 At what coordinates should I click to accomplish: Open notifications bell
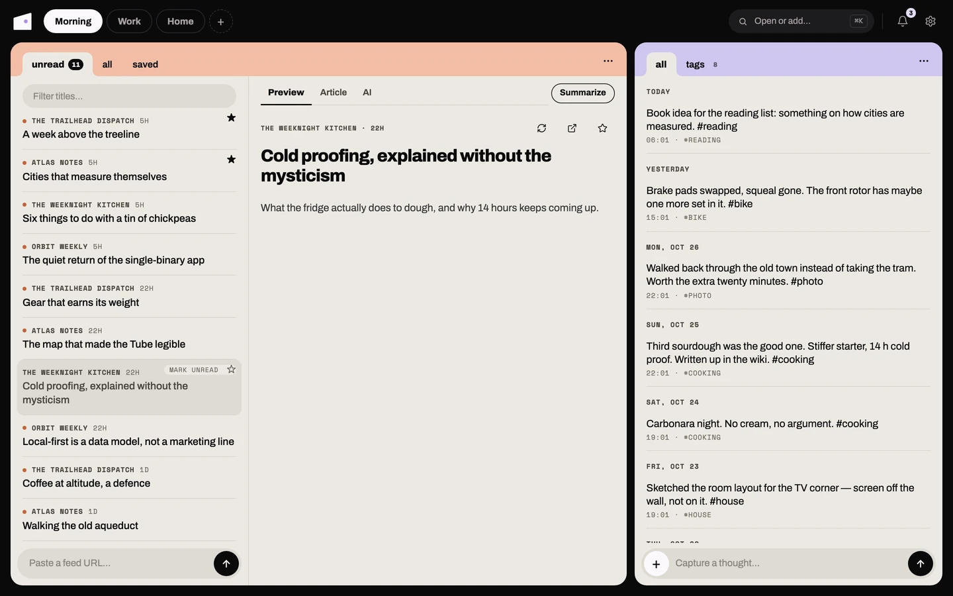point(903,21)
